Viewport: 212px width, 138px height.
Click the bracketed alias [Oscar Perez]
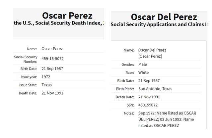coord(150,56)
